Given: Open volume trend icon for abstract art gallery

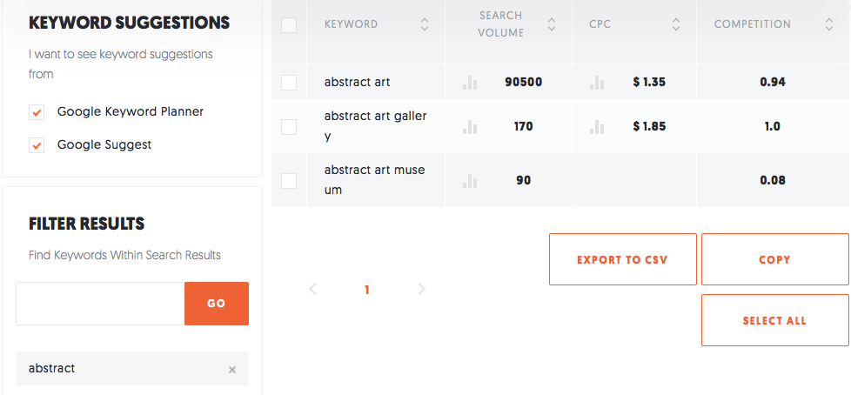Looking at the screenshot, I should pyautogui.click(x=471, y=127).
